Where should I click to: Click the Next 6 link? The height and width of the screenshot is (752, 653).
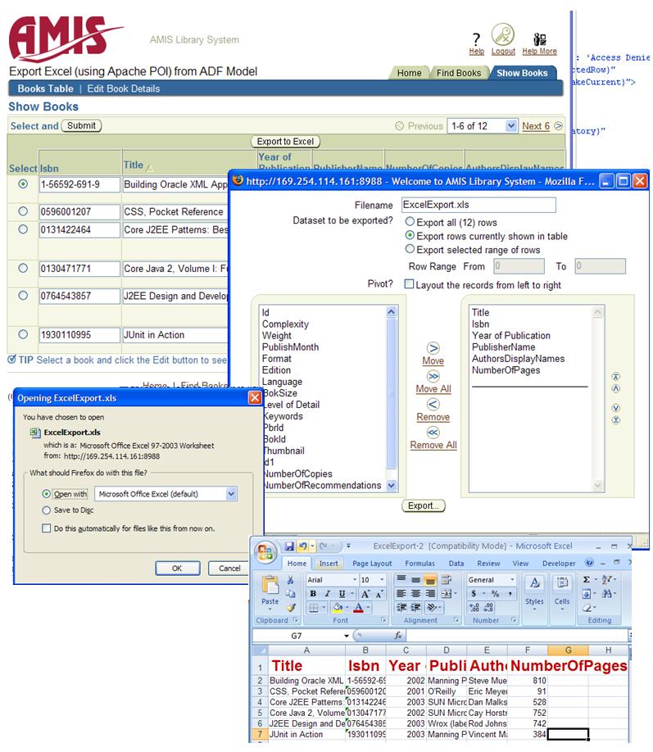click(536, 126)
